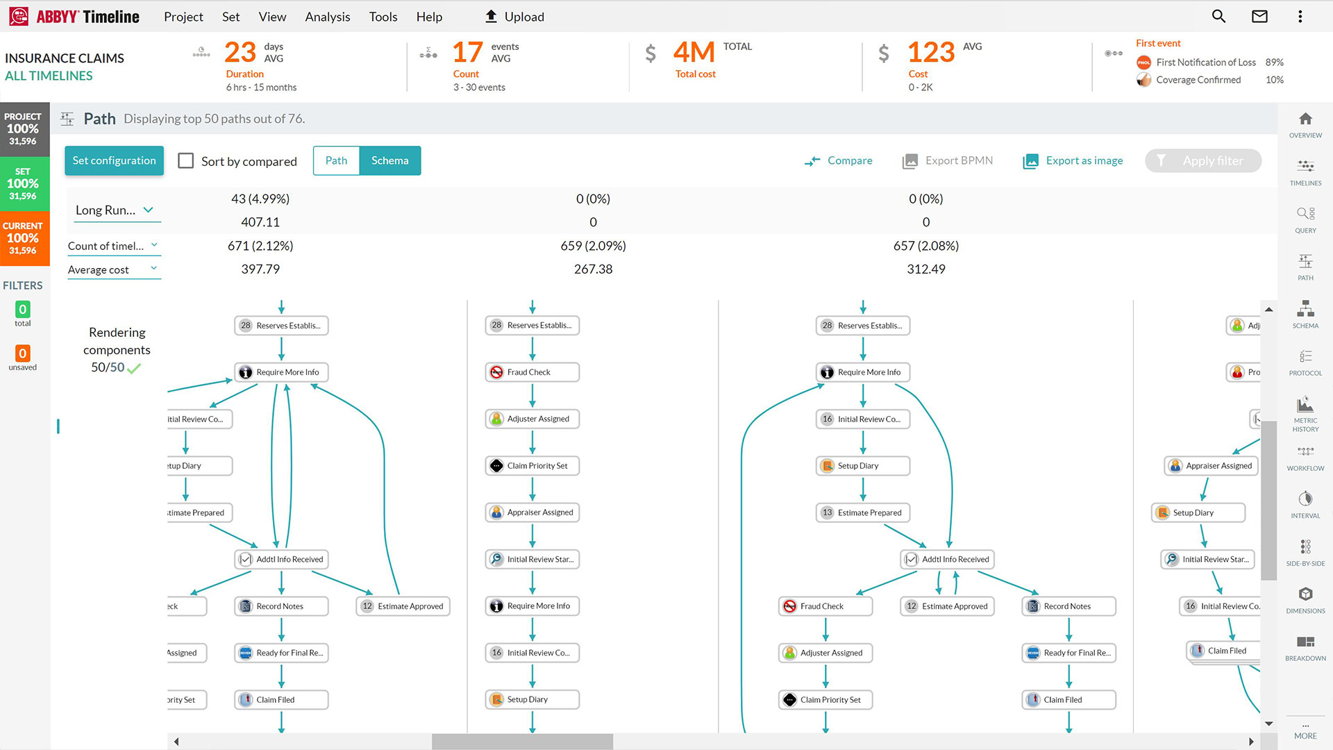The image size is (1333, 750).
Task: Switch to Schema view toggle
Action: tap(389, 160)
